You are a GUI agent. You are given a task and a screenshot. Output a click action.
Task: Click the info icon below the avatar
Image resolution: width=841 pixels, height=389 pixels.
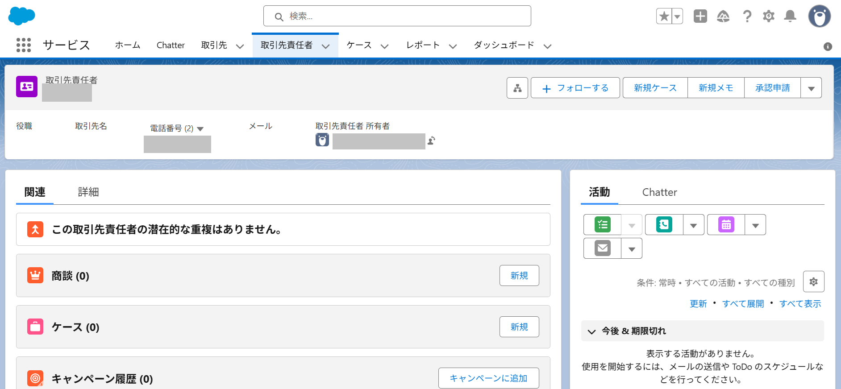click(828, 46)
